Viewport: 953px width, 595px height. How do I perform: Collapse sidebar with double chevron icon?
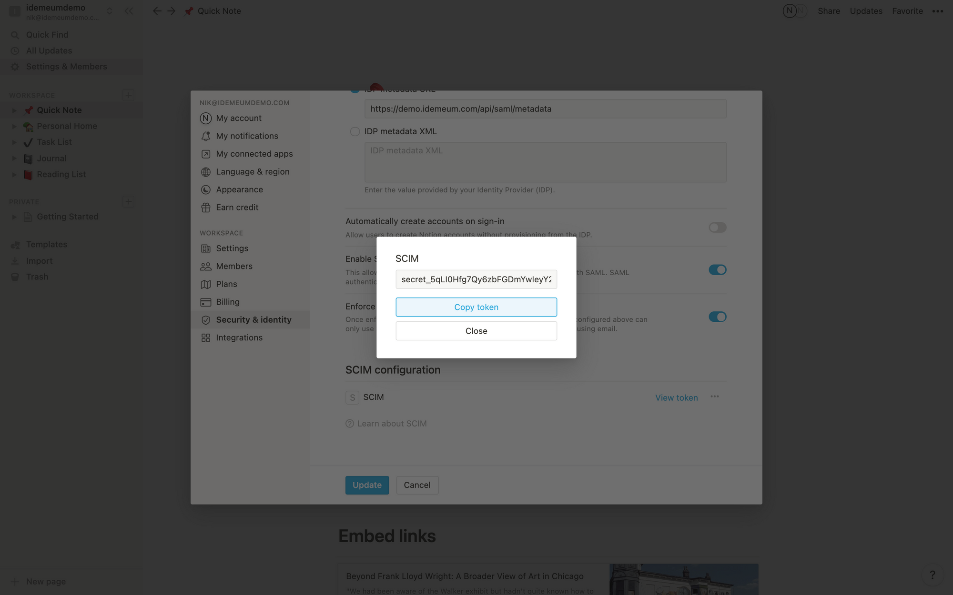[129, 11]
